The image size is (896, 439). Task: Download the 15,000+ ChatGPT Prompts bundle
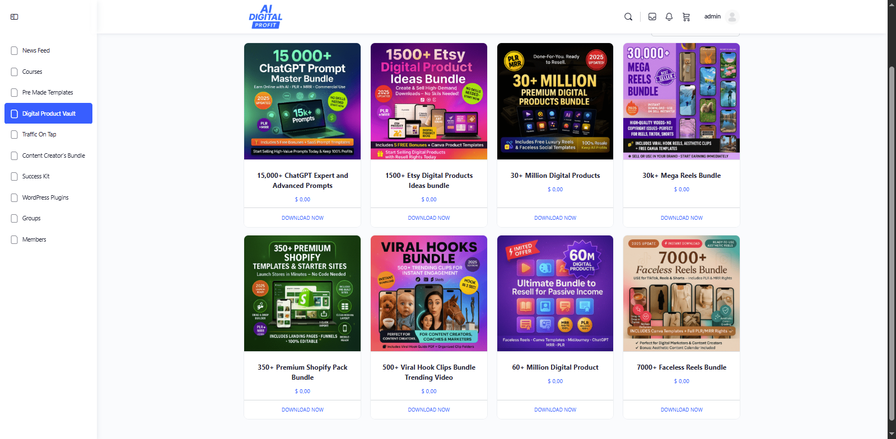click(302, 218)
